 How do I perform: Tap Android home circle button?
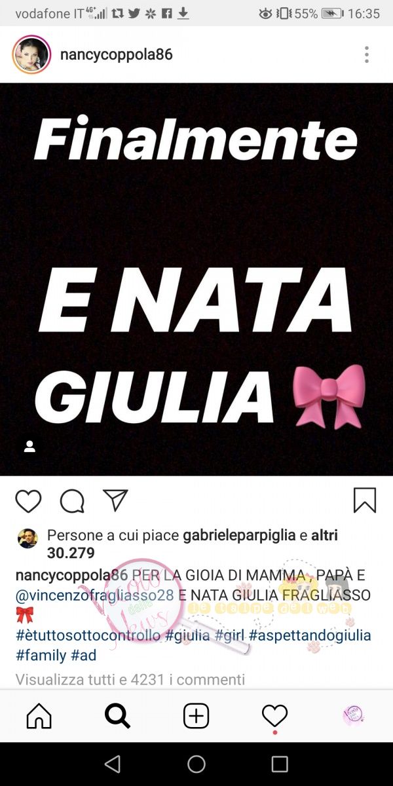(x=196, y=764)
